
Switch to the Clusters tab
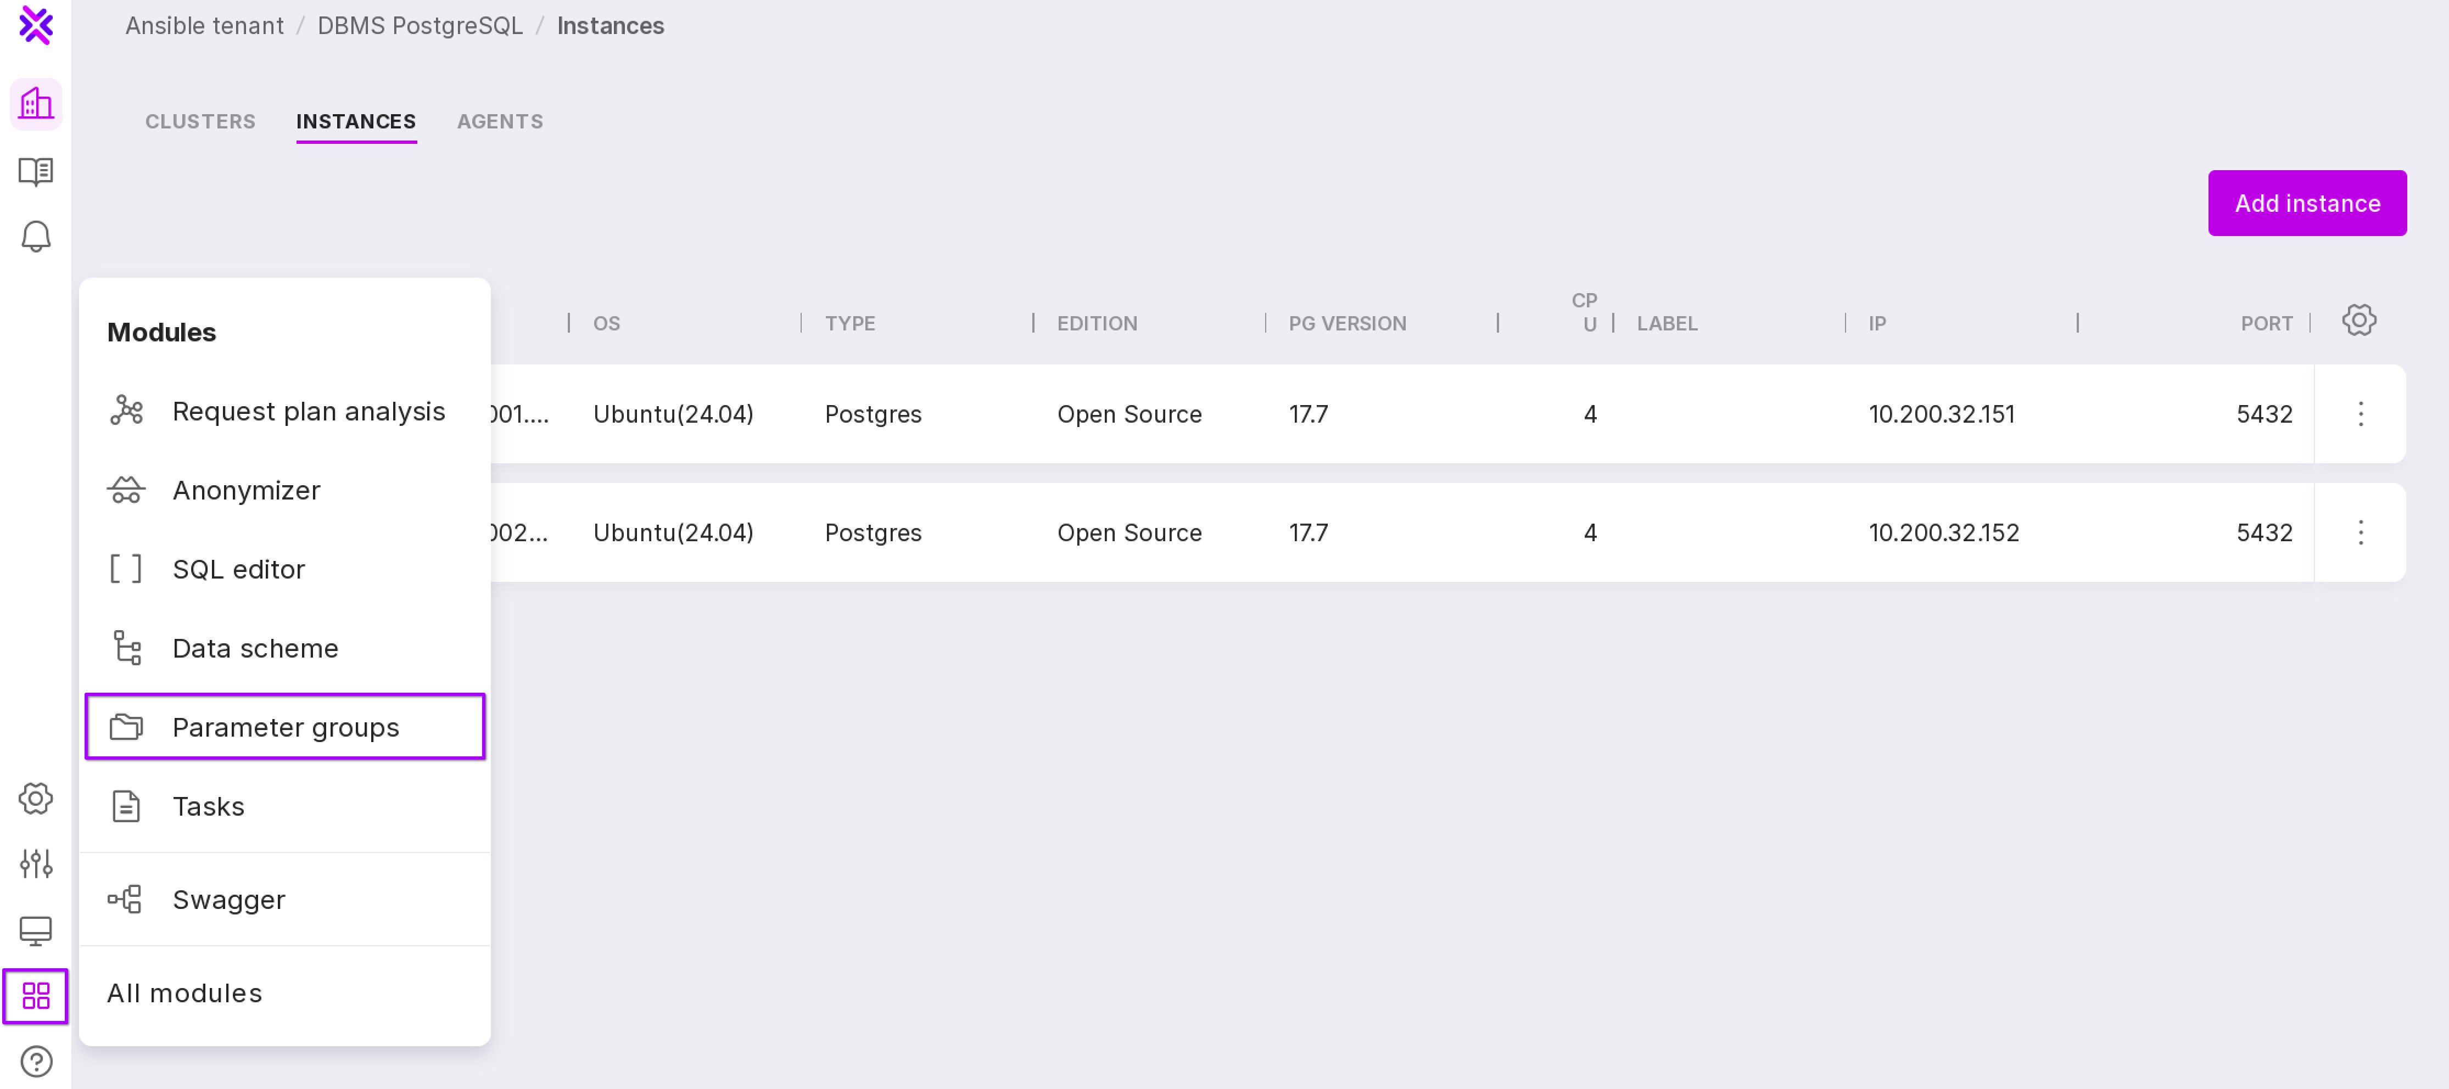pos(200,122)
